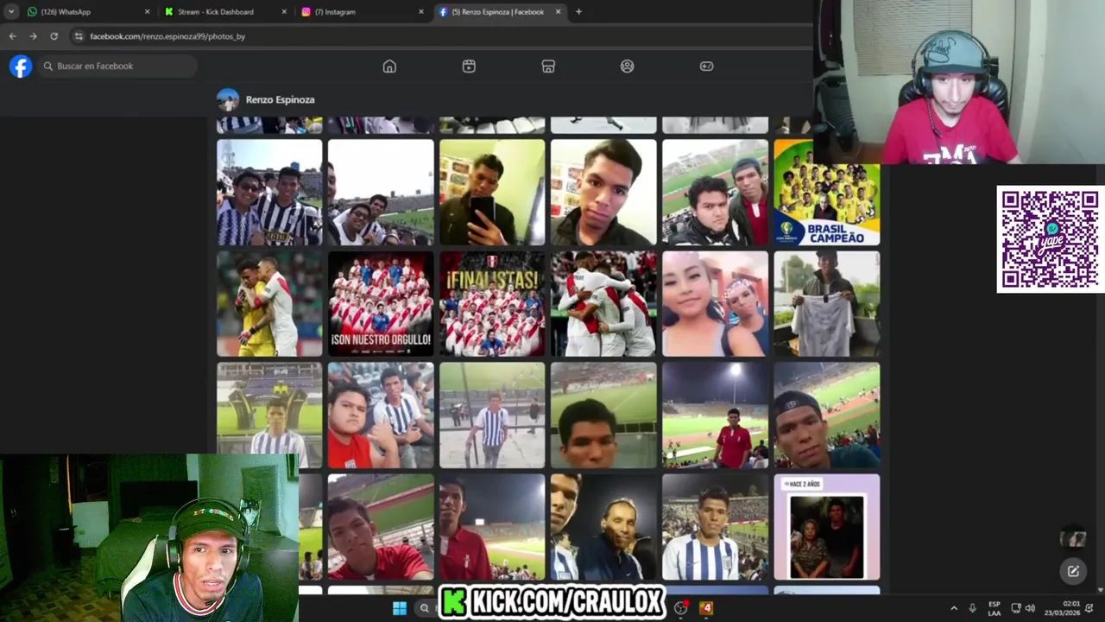Screen dimensions: 1105x622
Task: Close the Kick Dashboard tab
Action: (x=284, y=12)
